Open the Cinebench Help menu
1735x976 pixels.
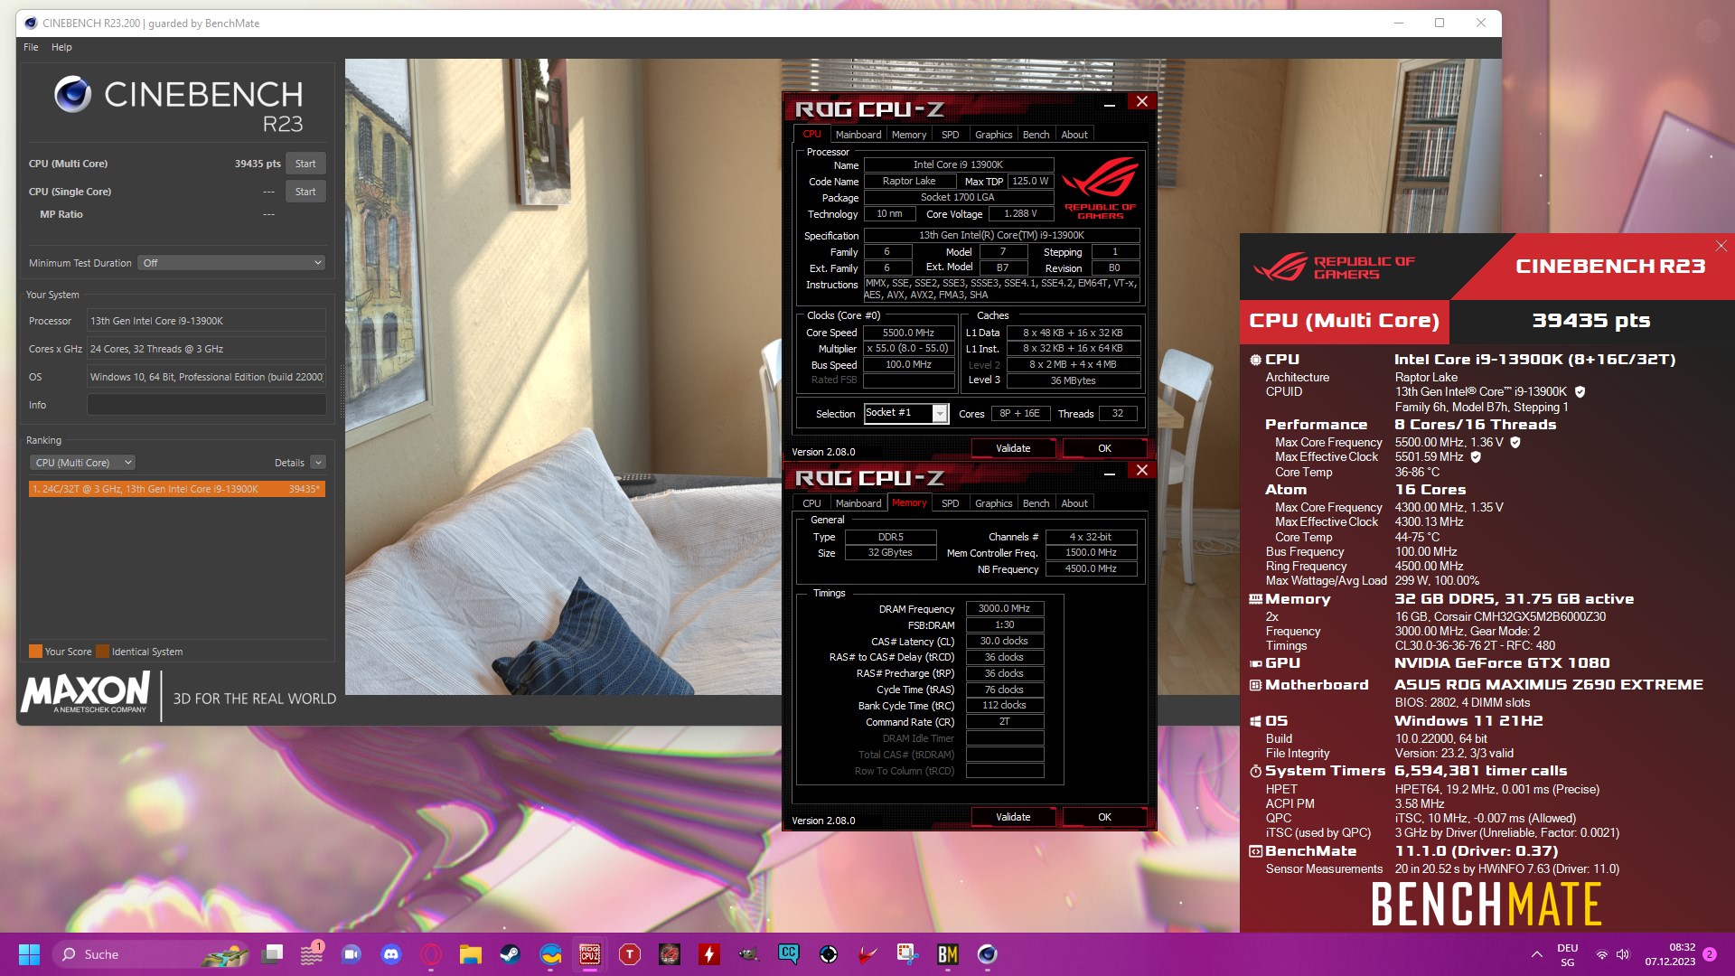pyautogui.click(x=61, y=47)
